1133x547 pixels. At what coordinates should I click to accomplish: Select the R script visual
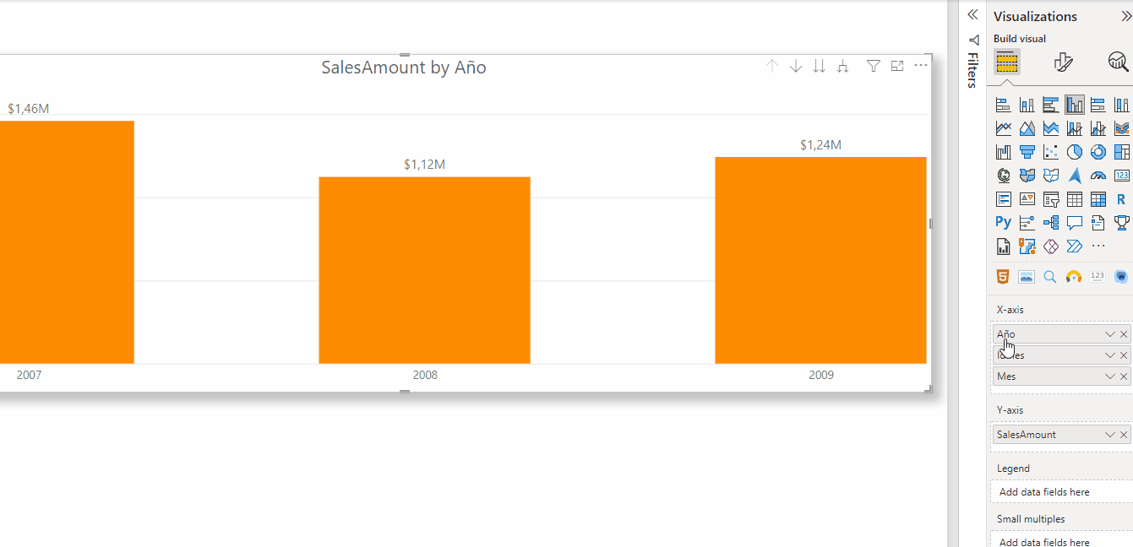pos(1121,199)
